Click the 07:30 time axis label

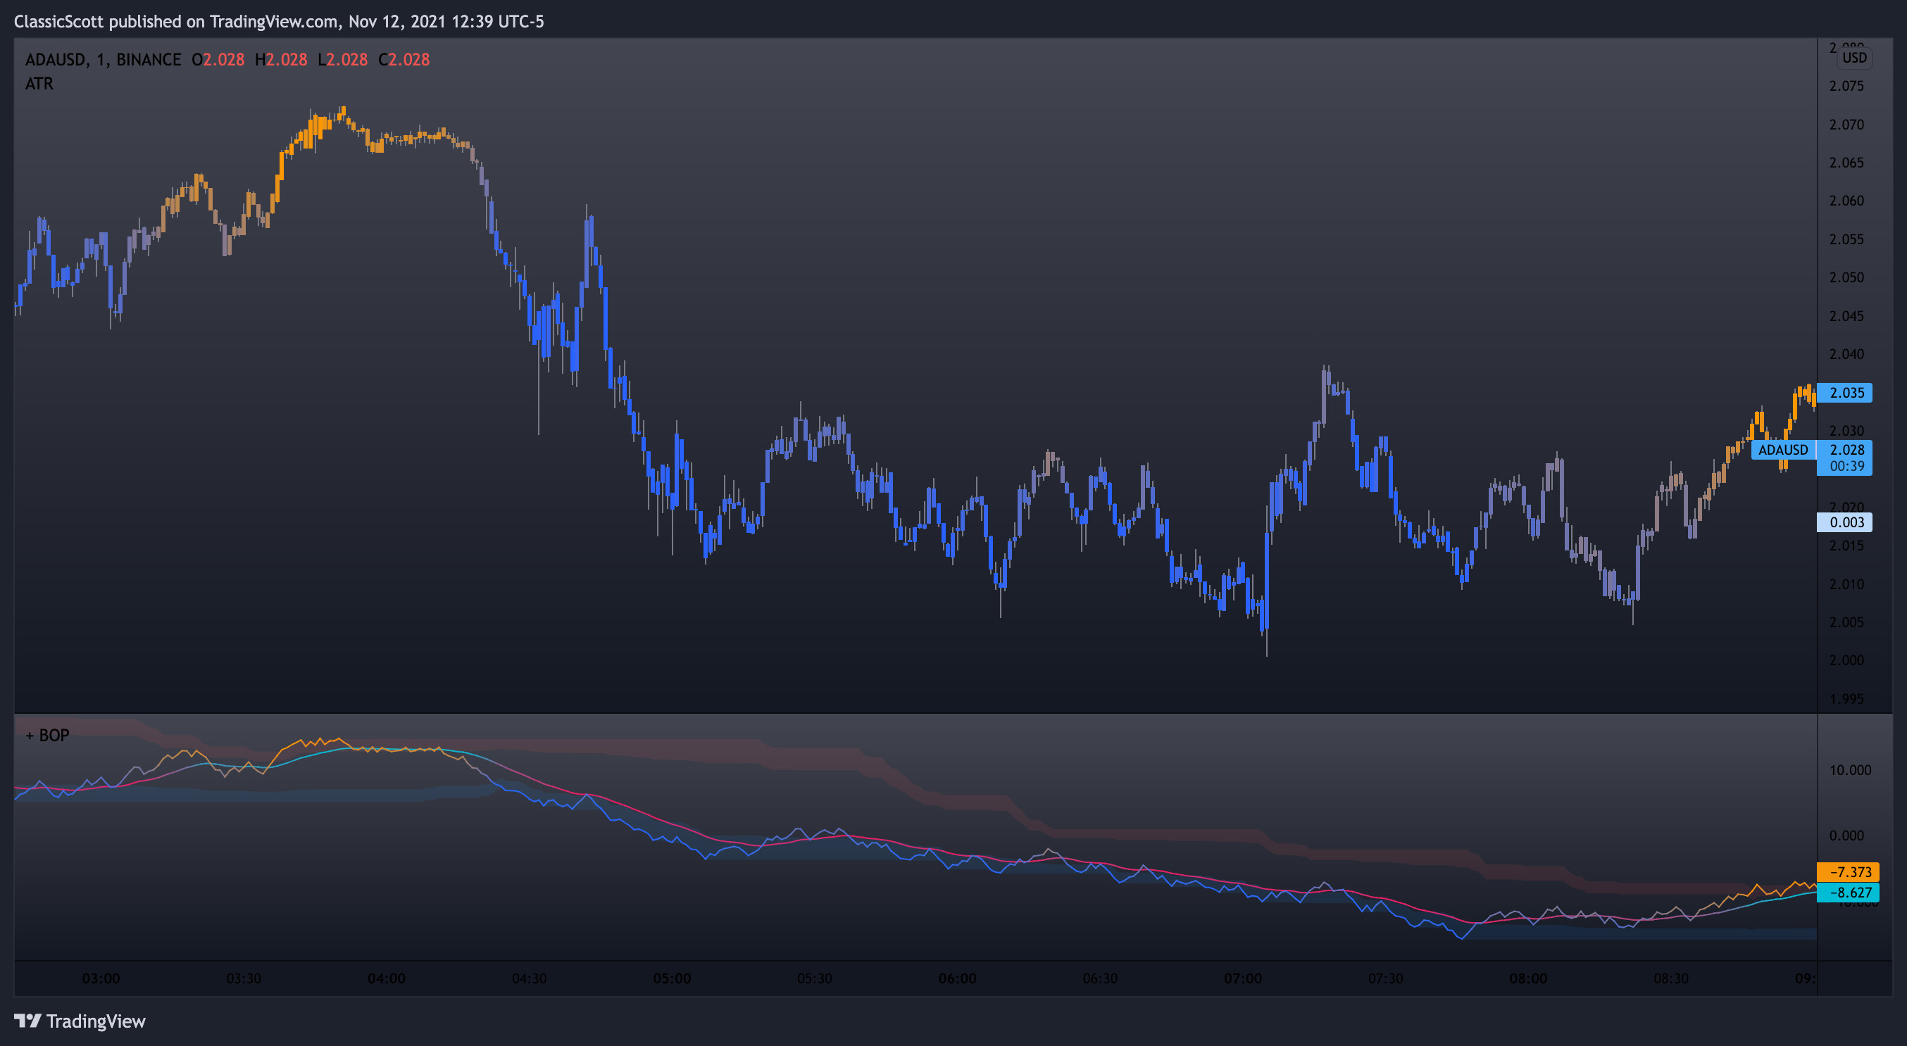coord(1386,978)
